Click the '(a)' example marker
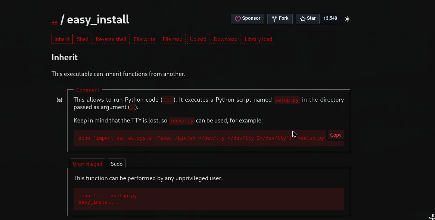 [x=59, y=100]
